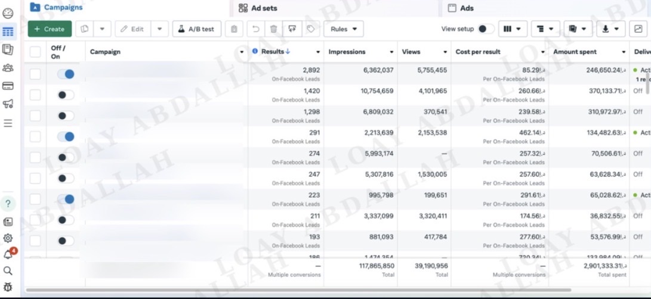
Task: Open the Views column dropdown arrow
Action: point(445,52)
